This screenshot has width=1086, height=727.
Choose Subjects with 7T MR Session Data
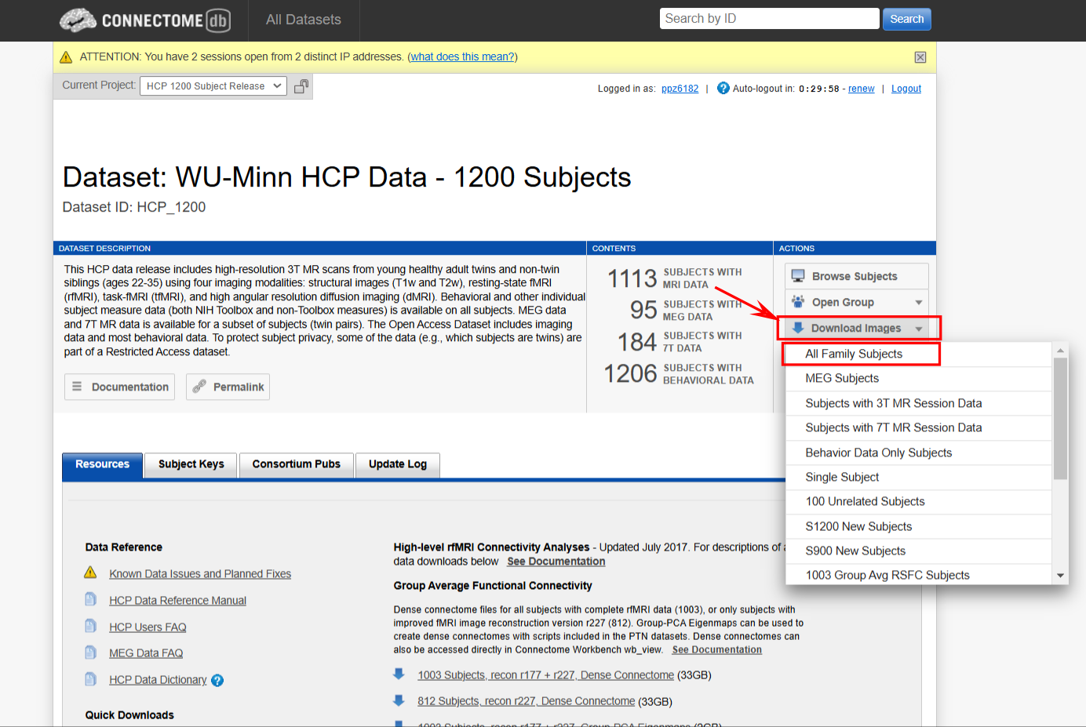tap(918, 427)
